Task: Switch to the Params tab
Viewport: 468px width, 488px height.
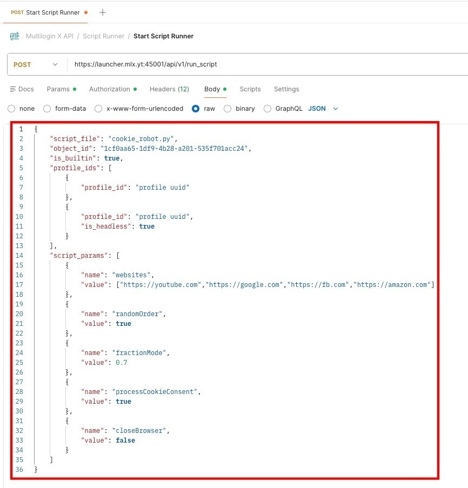Action: 58,89
